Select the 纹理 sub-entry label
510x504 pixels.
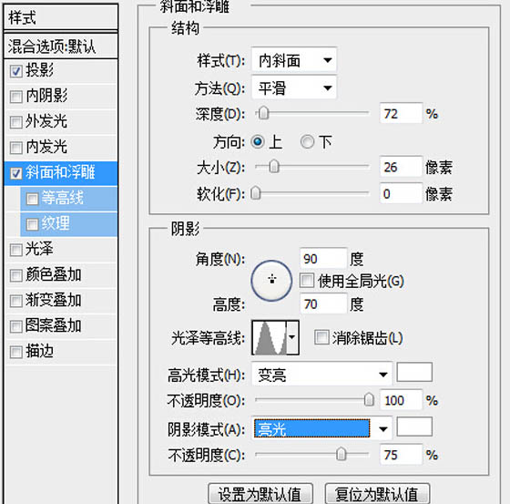click(x=56, y=223)
